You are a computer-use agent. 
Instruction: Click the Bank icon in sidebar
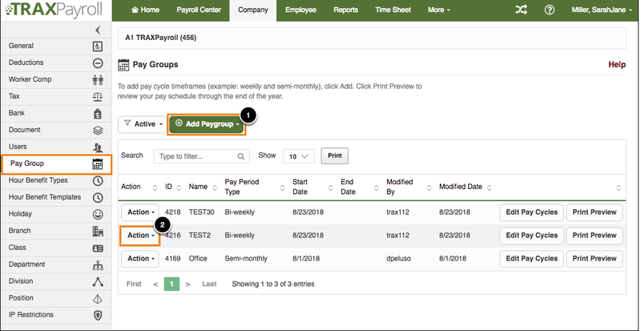click(98, 113)
